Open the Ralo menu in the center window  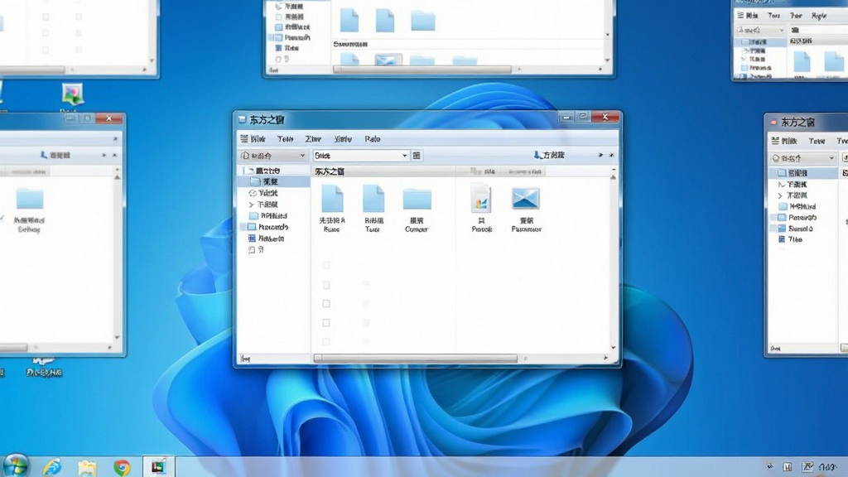pyautogui.click(x=372, y=139)
